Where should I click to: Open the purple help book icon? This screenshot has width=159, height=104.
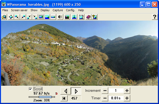click(x=88, y=17)
